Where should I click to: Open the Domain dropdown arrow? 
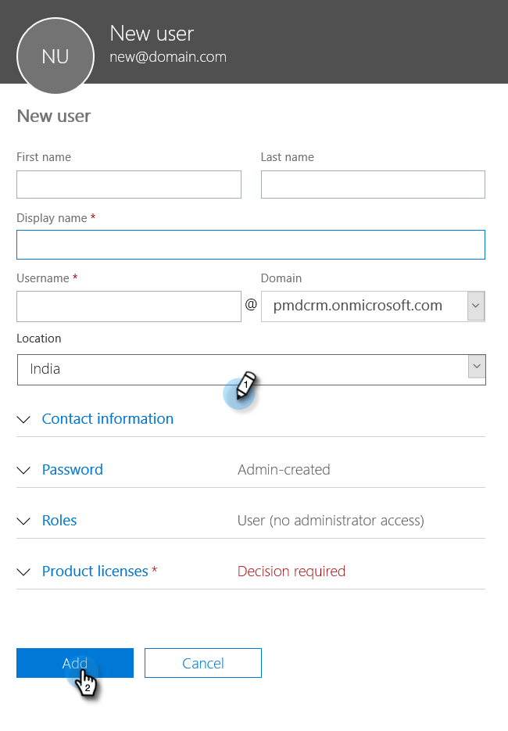pyautogui.click(x=476, y=306)
